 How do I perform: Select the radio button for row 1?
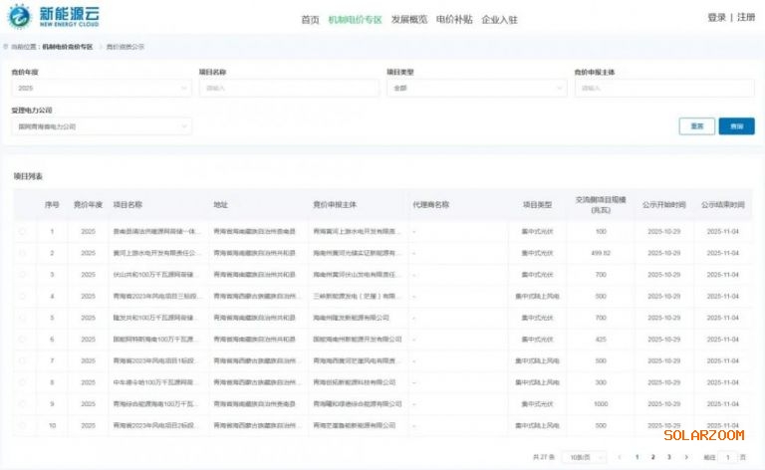tap(23, 231)
